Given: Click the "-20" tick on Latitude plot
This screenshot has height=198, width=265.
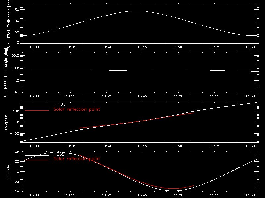Looking at the screenshot, I should (16, 182).
